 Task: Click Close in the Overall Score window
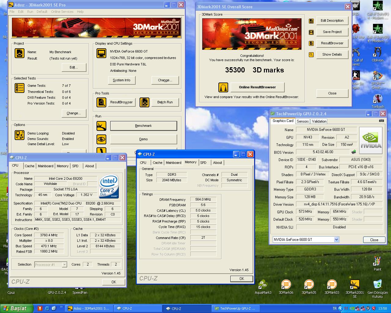[x=332, y=93]
